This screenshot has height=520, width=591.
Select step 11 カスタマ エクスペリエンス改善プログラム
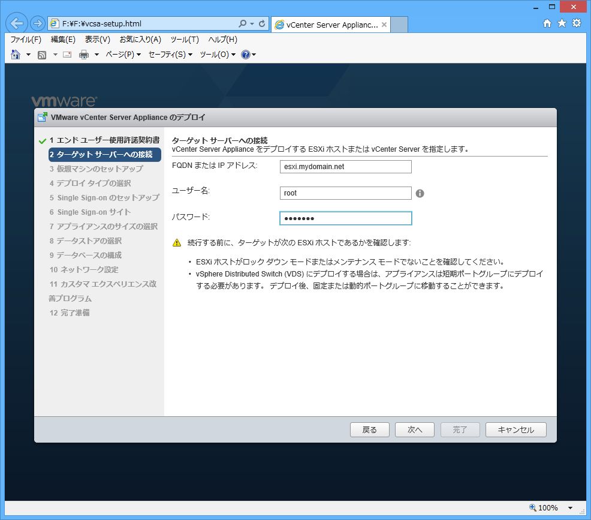pos(102,291)
